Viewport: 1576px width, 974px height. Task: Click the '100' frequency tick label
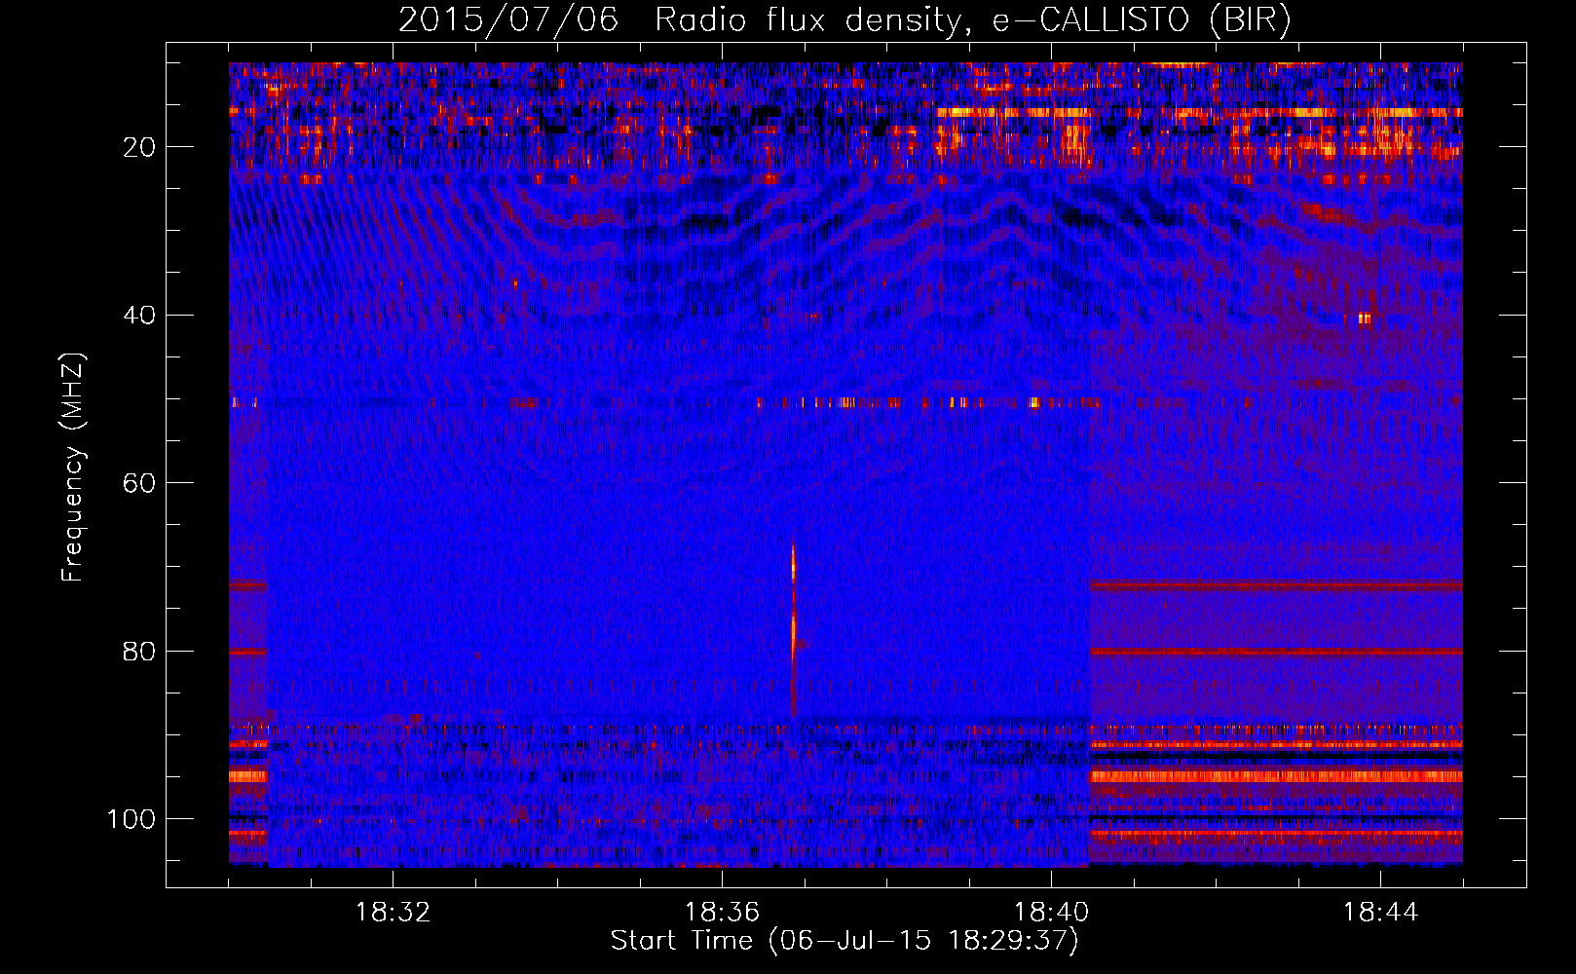click(x=131, y=819)
